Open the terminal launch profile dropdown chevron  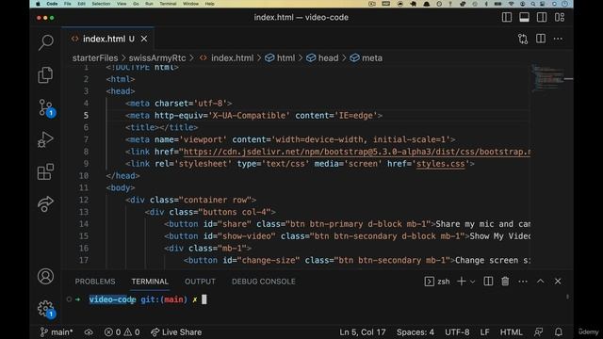pos(473,282)
